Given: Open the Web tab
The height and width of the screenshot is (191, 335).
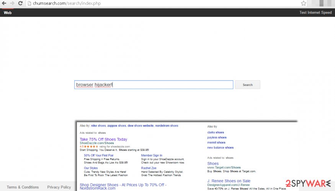Looking at the screenshot, I should click(8, 13).
